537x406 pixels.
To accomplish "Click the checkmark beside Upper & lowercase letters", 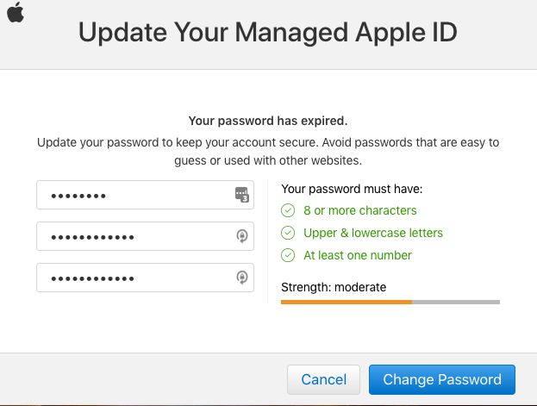I will [288, 233].
